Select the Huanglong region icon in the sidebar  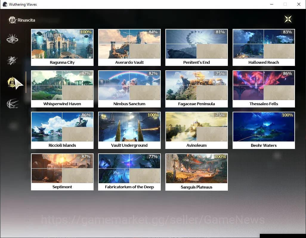point(12,38)
